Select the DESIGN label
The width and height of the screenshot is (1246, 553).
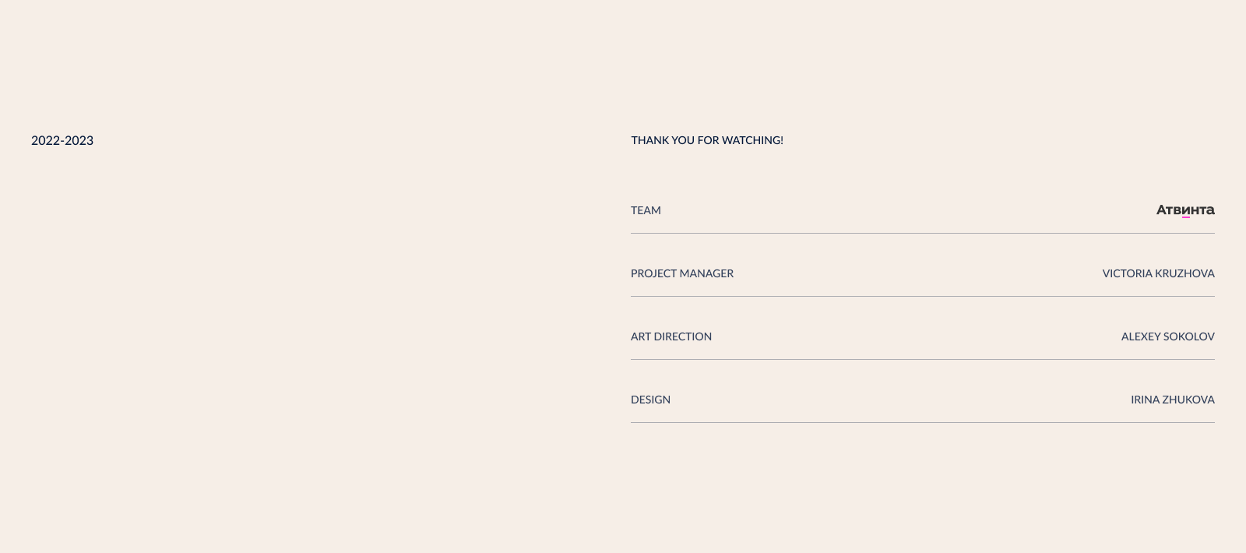[x=650, y=400]
